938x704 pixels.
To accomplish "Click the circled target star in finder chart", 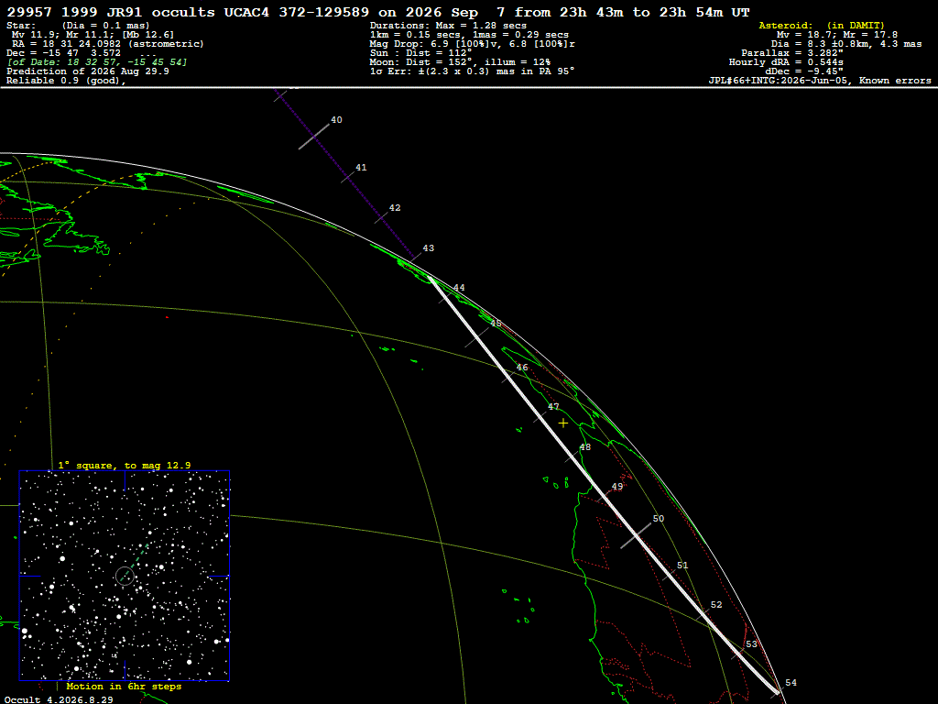I will (x=125, y=576).
